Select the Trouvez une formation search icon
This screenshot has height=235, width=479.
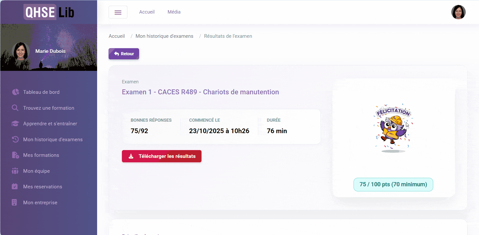15,108
